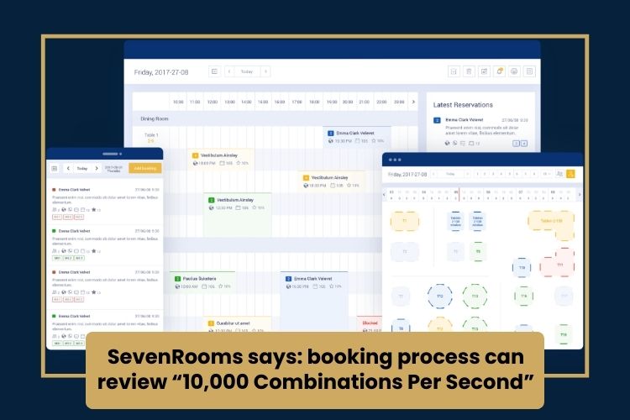The height and width of the screenshot is (420, 630).
Task: Open the Paulius Suksteris reservation block
Action: click(203, 281)
